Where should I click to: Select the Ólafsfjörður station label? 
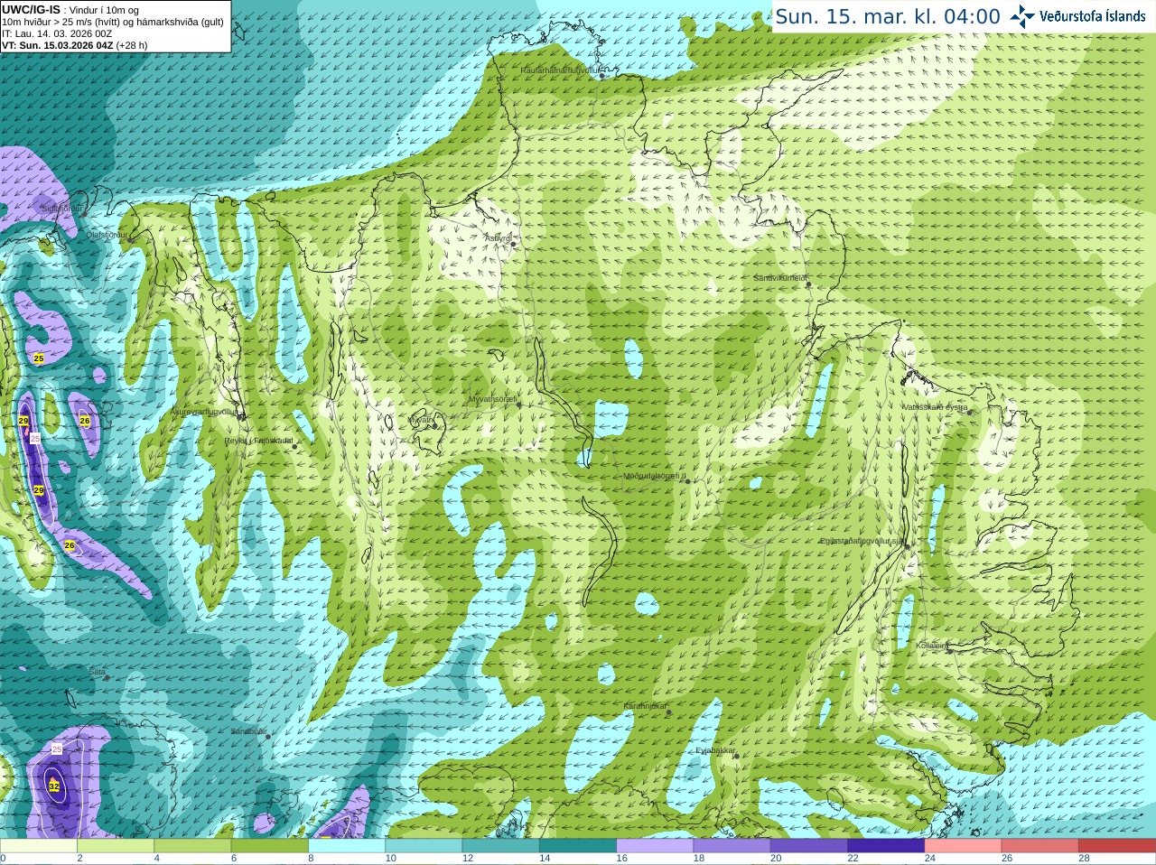tap(107, 235)
